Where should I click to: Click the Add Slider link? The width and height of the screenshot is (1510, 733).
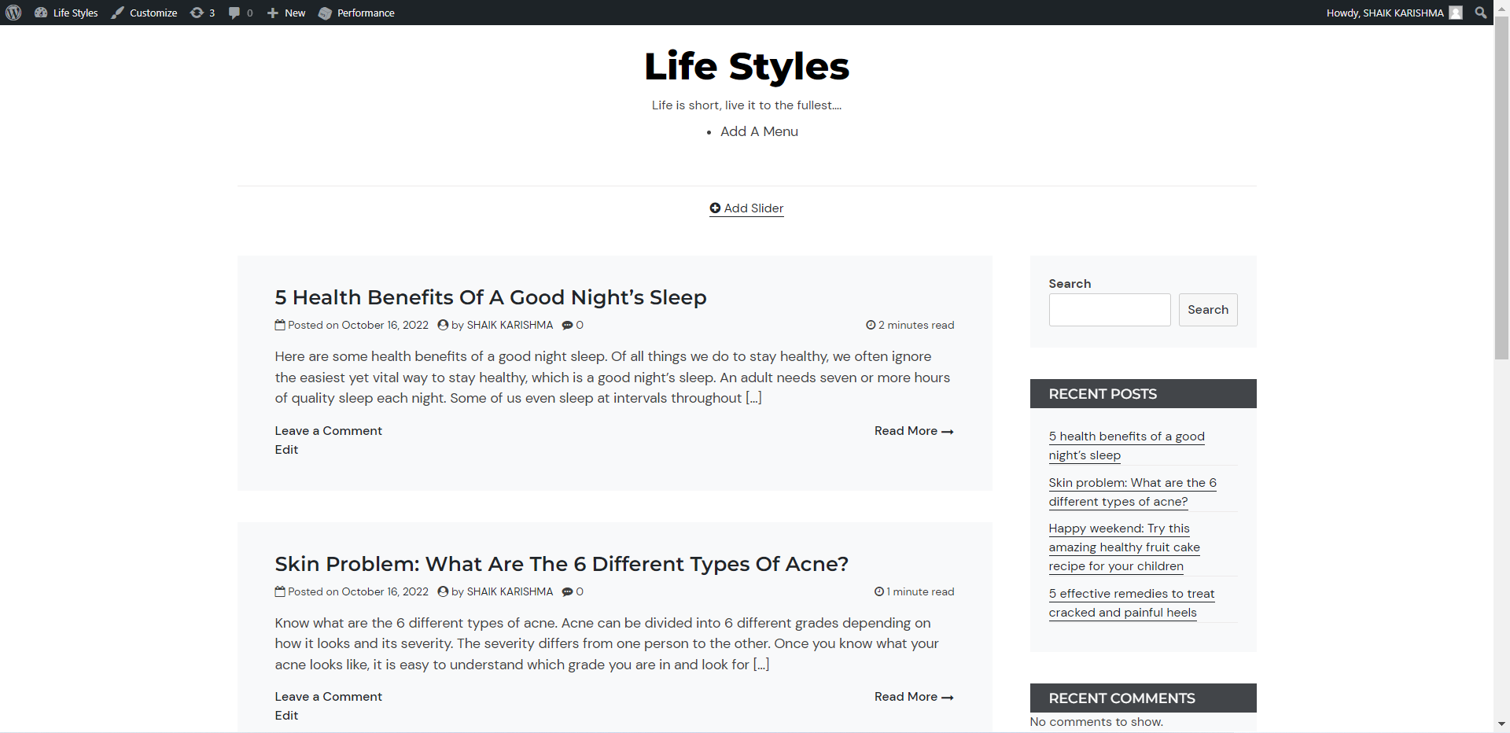tap(746, 208)
